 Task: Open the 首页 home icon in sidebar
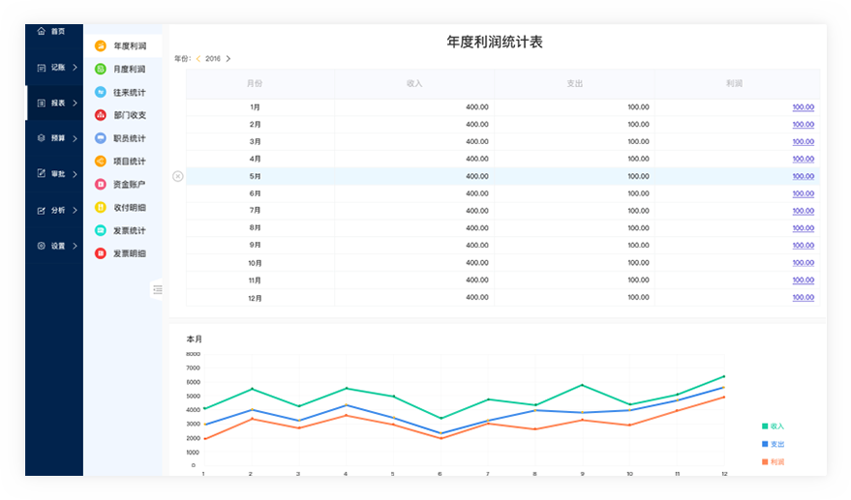point(42,31)
